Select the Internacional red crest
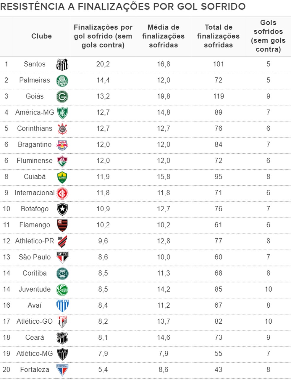 (62, 193)
